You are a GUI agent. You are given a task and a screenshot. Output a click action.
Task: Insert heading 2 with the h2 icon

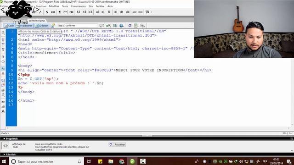[84, 12]
